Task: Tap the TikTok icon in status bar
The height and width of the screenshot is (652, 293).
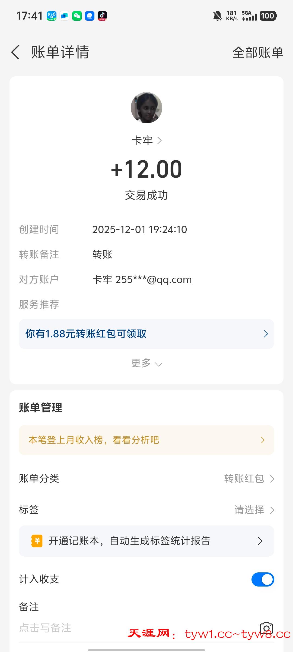Action: pyautogui.click(x=102, y=16)
